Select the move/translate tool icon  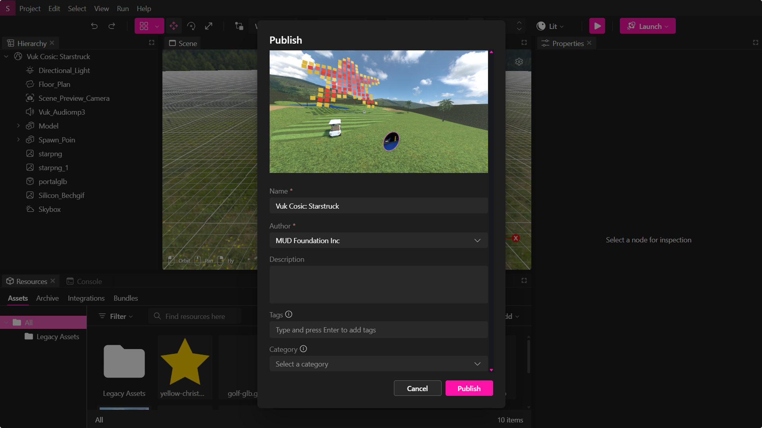(174, 26)
